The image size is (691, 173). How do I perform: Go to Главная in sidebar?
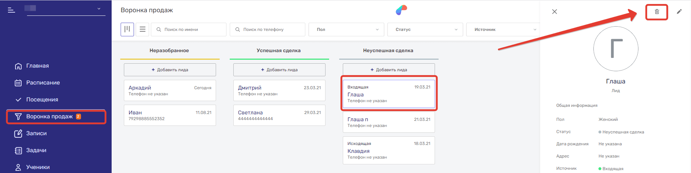[37, 66]
